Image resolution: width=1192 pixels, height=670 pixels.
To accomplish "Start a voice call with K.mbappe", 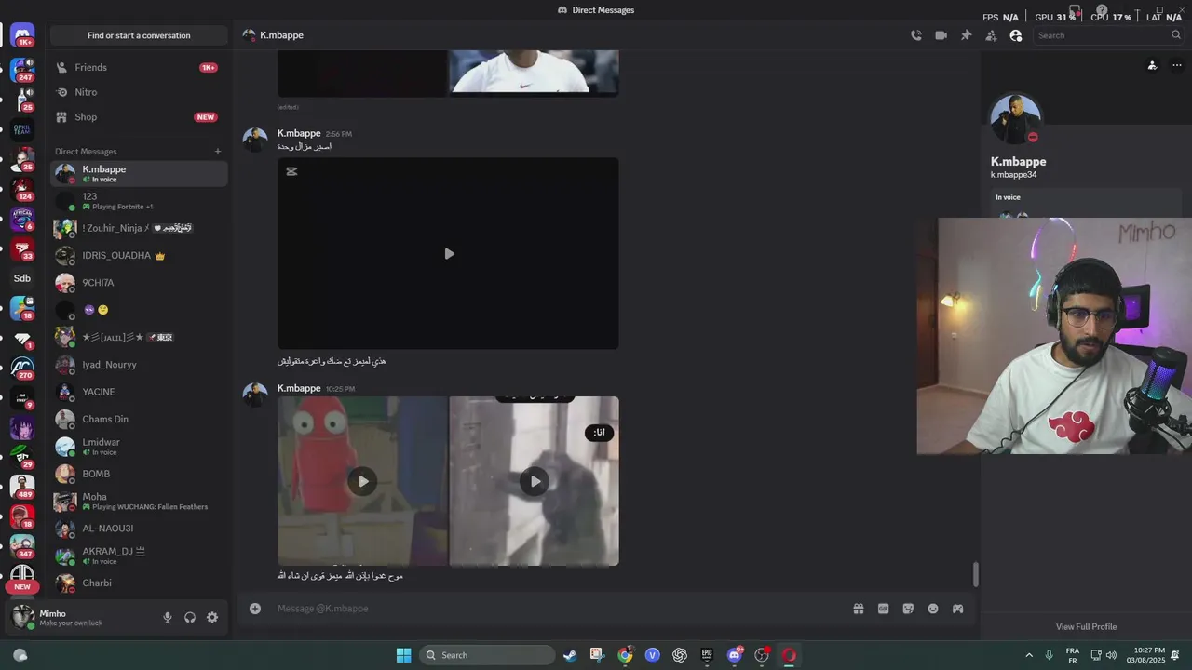I will (x=916, y=35).
